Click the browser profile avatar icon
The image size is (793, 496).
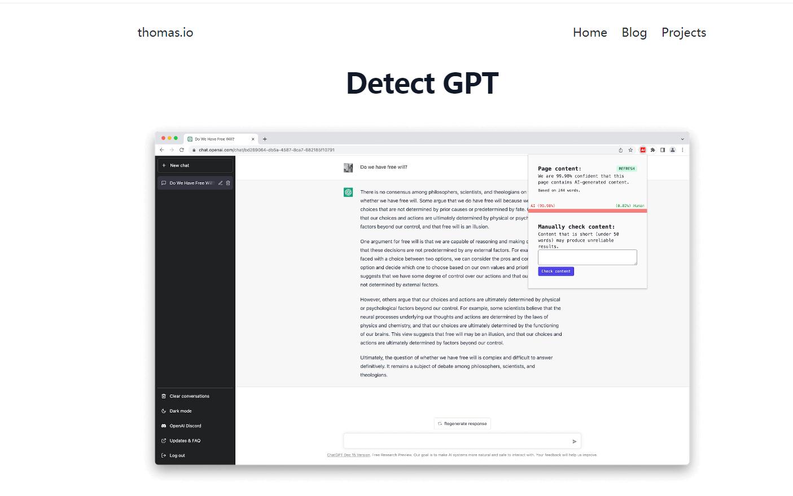point(673,150)
